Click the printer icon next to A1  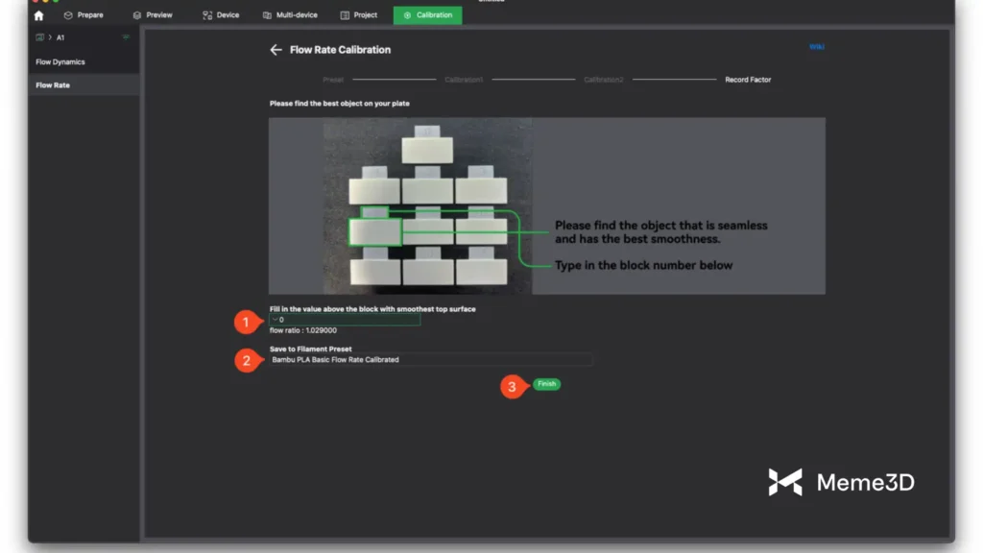coord(39,37)
